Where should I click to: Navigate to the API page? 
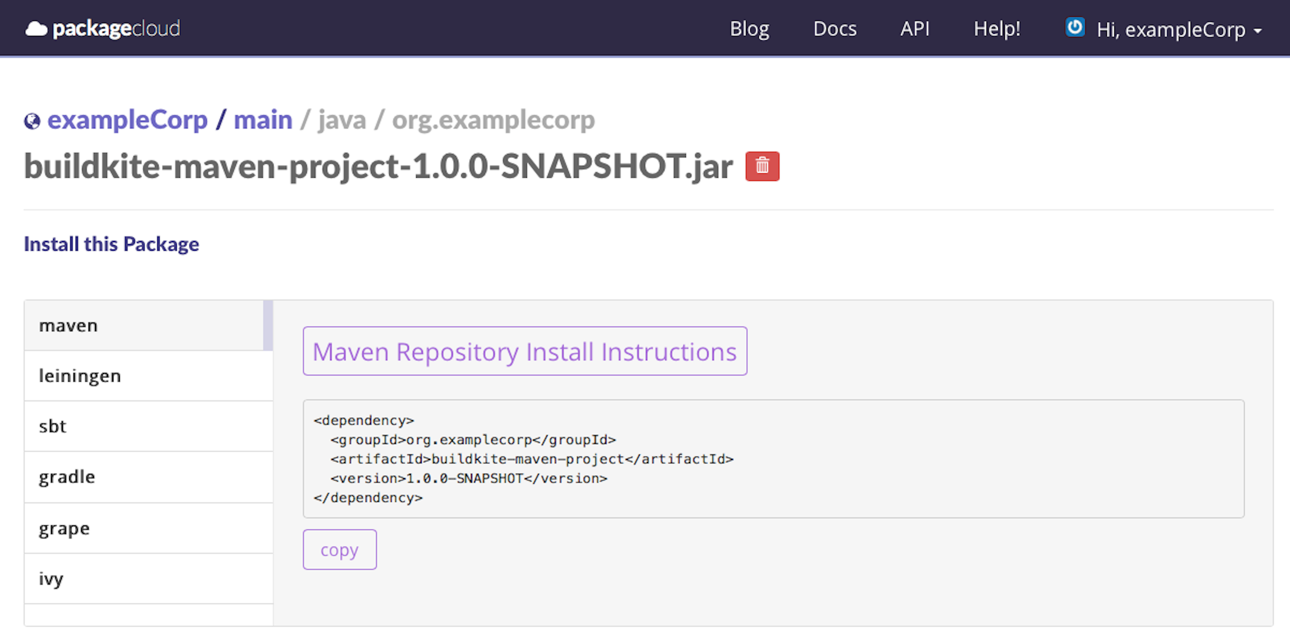point(915,29)
